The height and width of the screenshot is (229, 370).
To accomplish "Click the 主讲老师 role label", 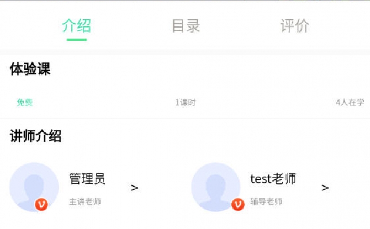I will 85,201.
